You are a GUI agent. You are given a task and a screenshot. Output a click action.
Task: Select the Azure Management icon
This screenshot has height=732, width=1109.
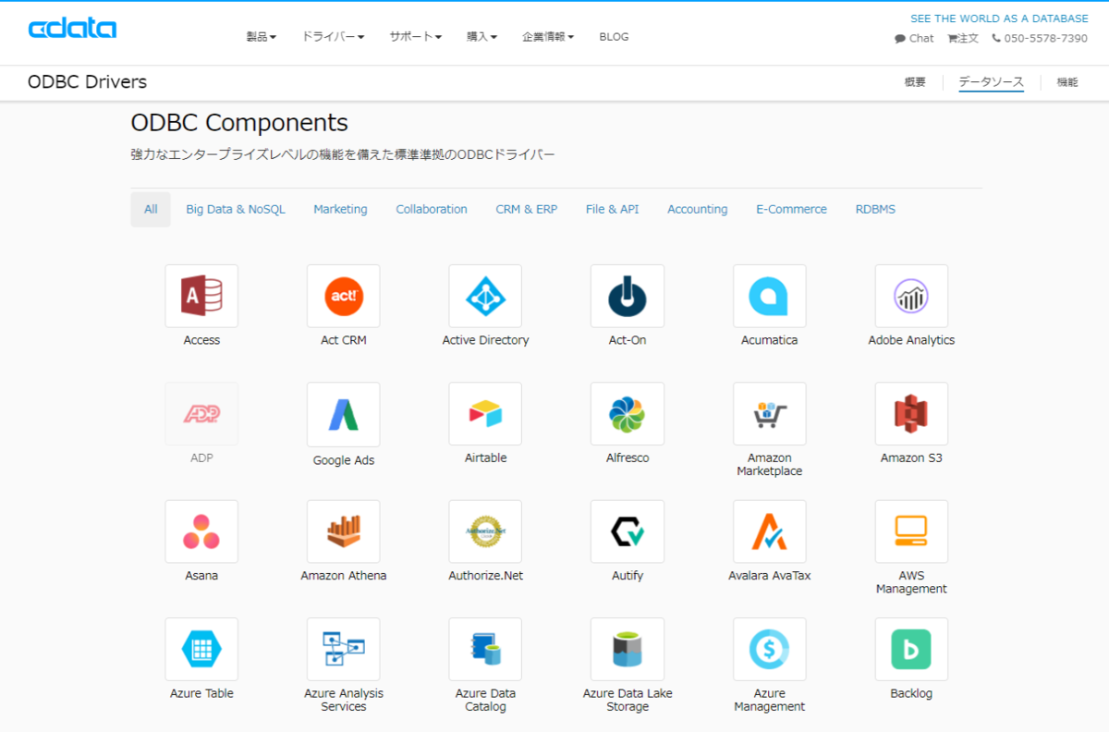click(x=770, y=649)
